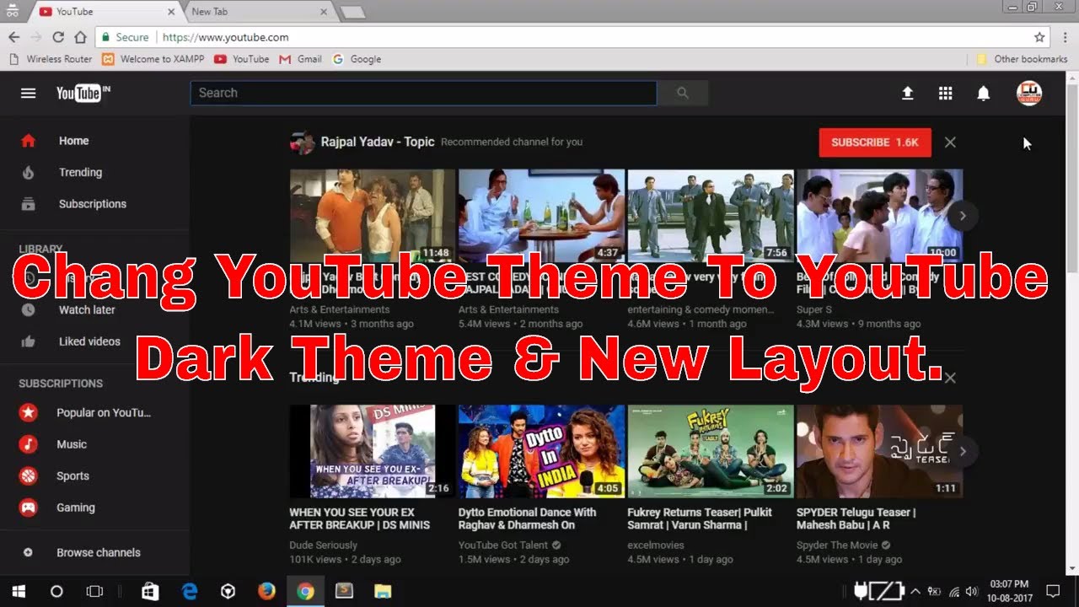Click the browser home button
Screen dimensions: 1079x607
click(x=80, y=37)
